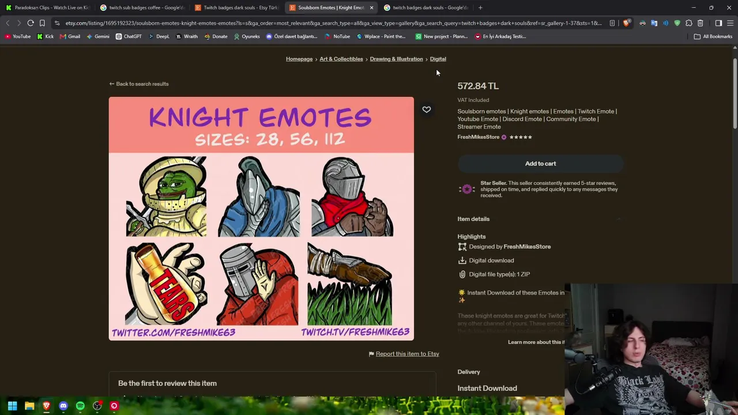Open a new browser tab
The width and height of the screenshot is (738, 415).
[x=480, y=7]
